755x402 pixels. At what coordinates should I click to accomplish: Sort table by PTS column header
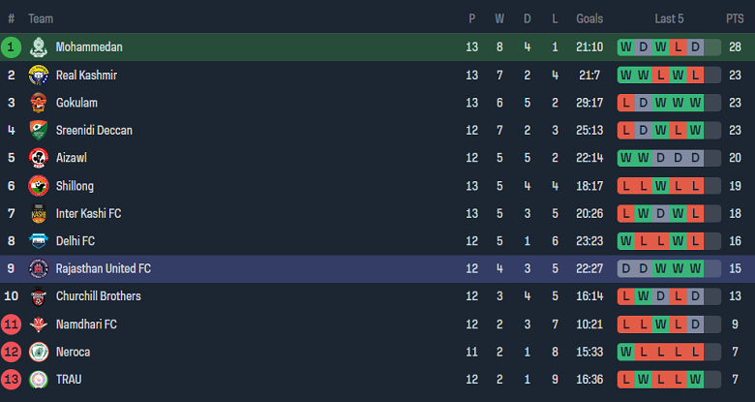point(735,18)
